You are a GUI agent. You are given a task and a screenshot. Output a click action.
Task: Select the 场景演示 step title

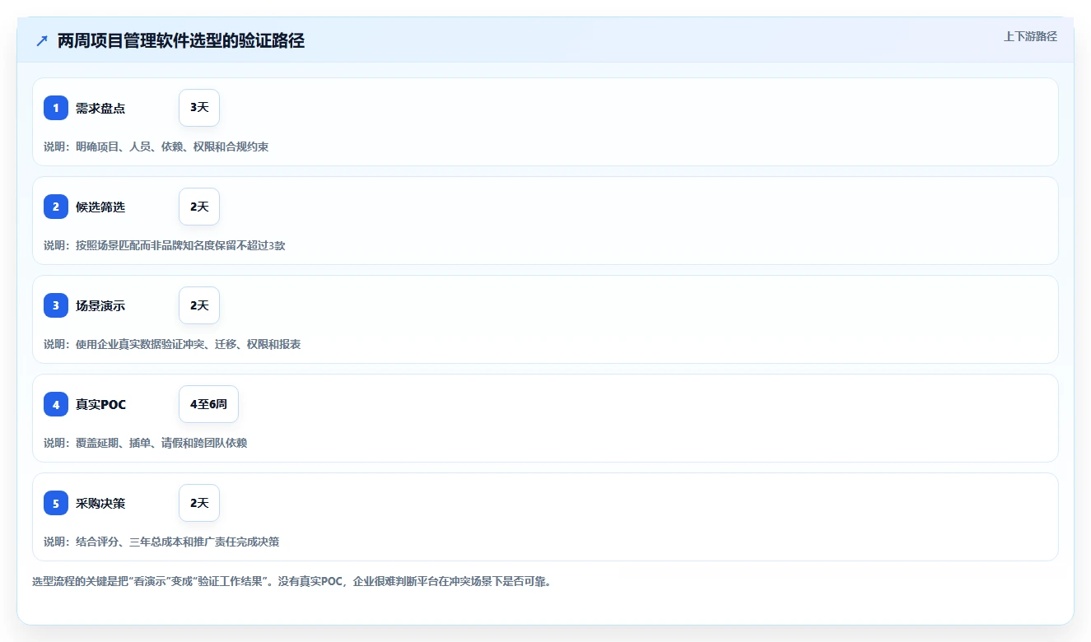[100, 305]
